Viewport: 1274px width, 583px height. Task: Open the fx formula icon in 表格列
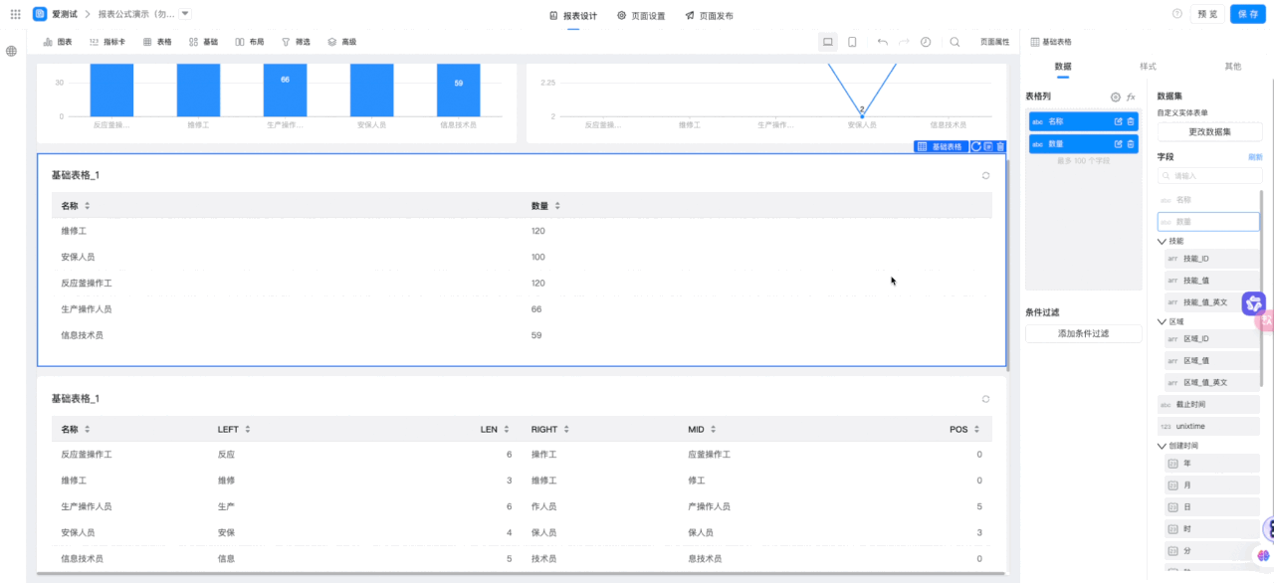pos(1131,97)
